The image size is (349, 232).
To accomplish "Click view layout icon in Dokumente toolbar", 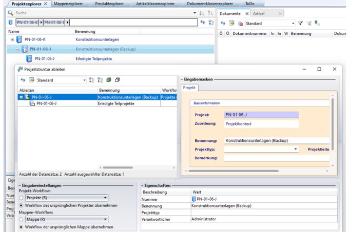I will (231, 23).
